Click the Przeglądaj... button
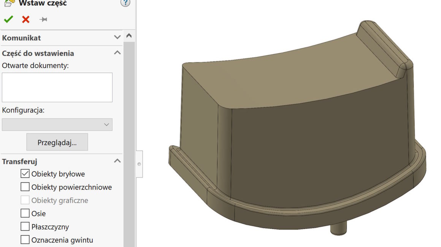The height and width of the screenshot is (247, 441). pos(57,142)
